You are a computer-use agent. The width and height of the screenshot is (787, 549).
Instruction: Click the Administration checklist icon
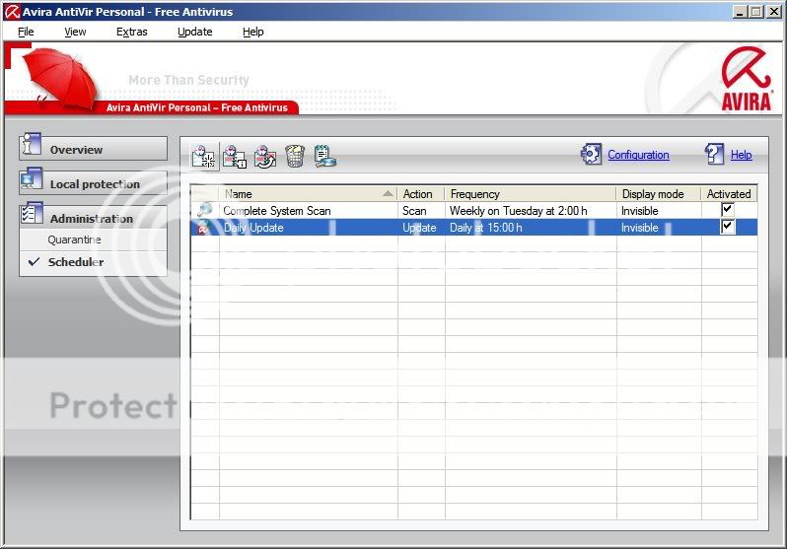click(33, 213)
